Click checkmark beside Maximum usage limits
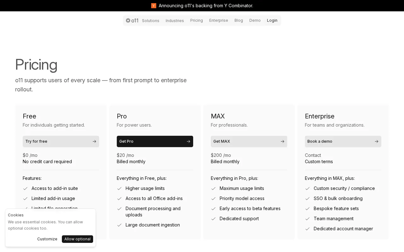 213,189
